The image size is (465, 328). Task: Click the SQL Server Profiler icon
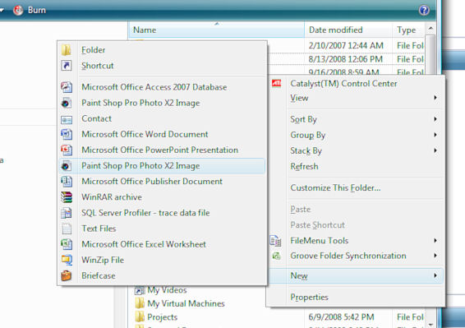point(67,213)
